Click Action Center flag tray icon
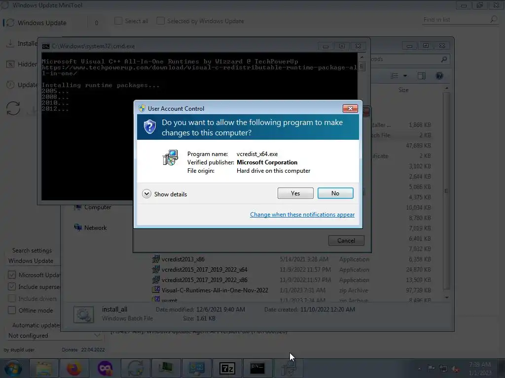The height and width of the screenshot is (378, 505). [x=431, y=369]
